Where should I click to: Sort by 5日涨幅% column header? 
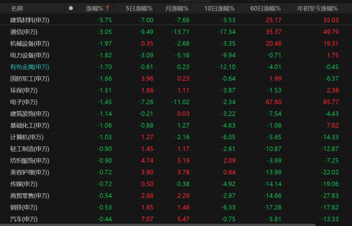point(139,8)
